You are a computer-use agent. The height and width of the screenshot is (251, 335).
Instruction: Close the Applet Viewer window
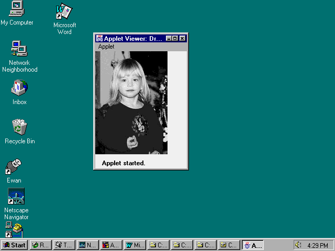182,38
